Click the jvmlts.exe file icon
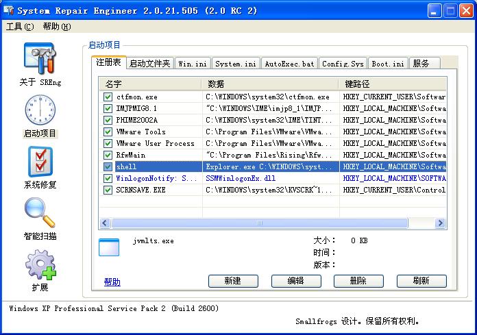 pyautogui.click(x=109, y=247)
